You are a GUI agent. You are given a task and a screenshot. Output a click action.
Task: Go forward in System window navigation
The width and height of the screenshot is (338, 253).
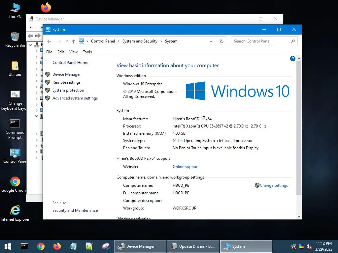coord(59,41)
